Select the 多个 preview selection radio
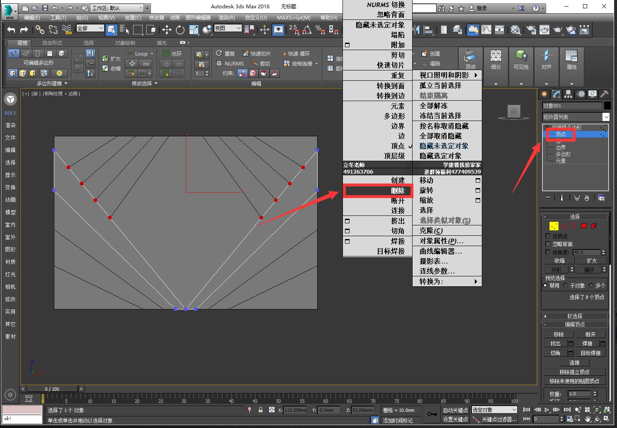The image size is (617, 428). (x=591, y=285)
